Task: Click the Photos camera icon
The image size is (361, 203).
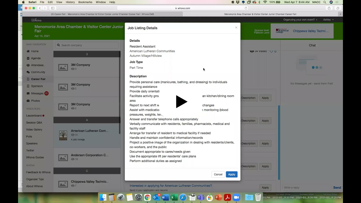Action: tap(28, 101)
